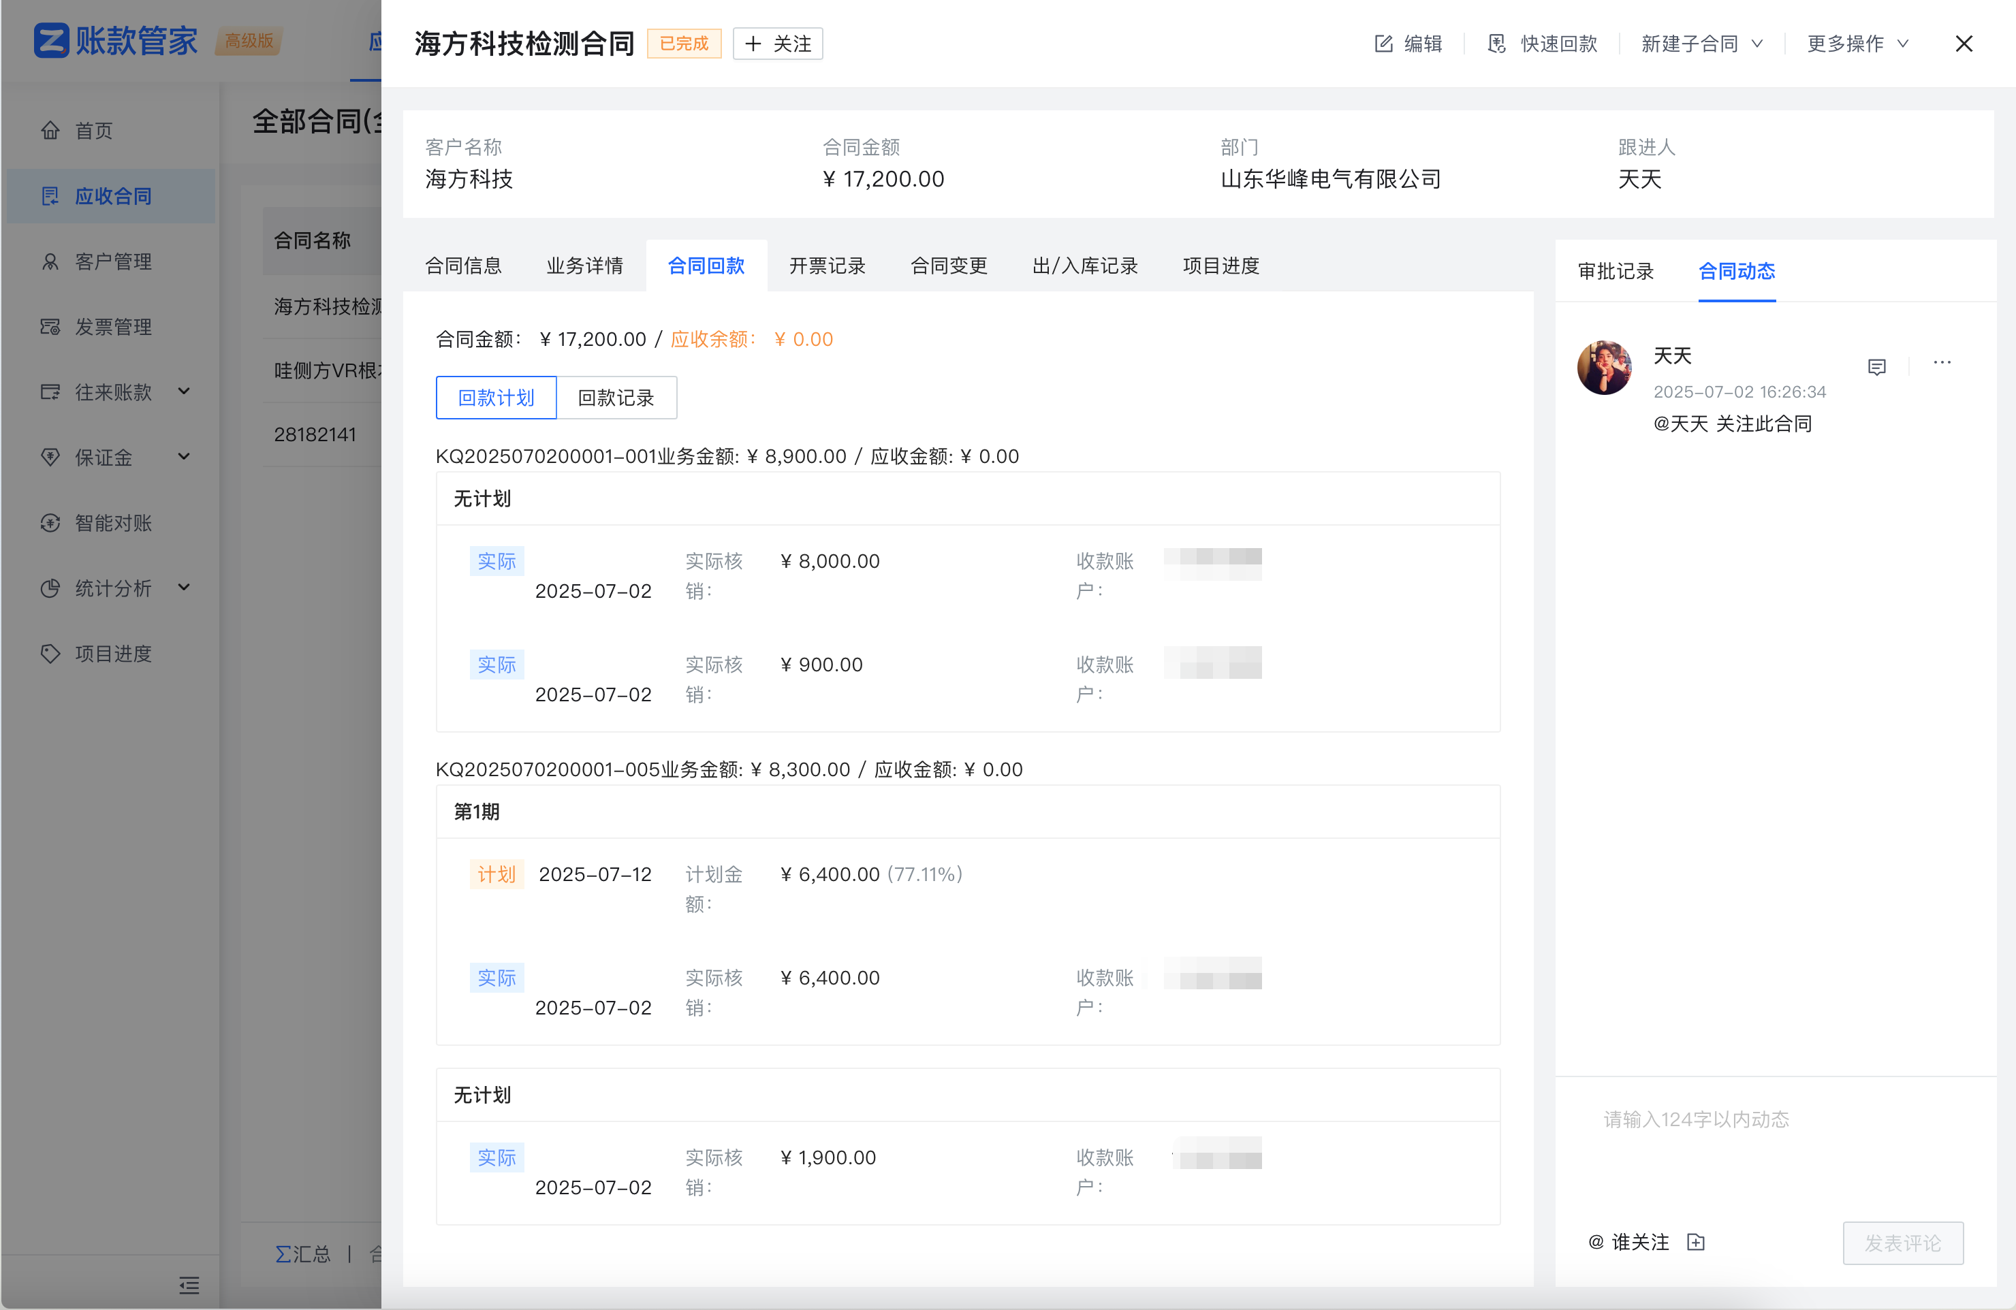Click 哇侧方VR row in contract list
The height and width of the screenshot is (1310, 2016).
[327, 370]
